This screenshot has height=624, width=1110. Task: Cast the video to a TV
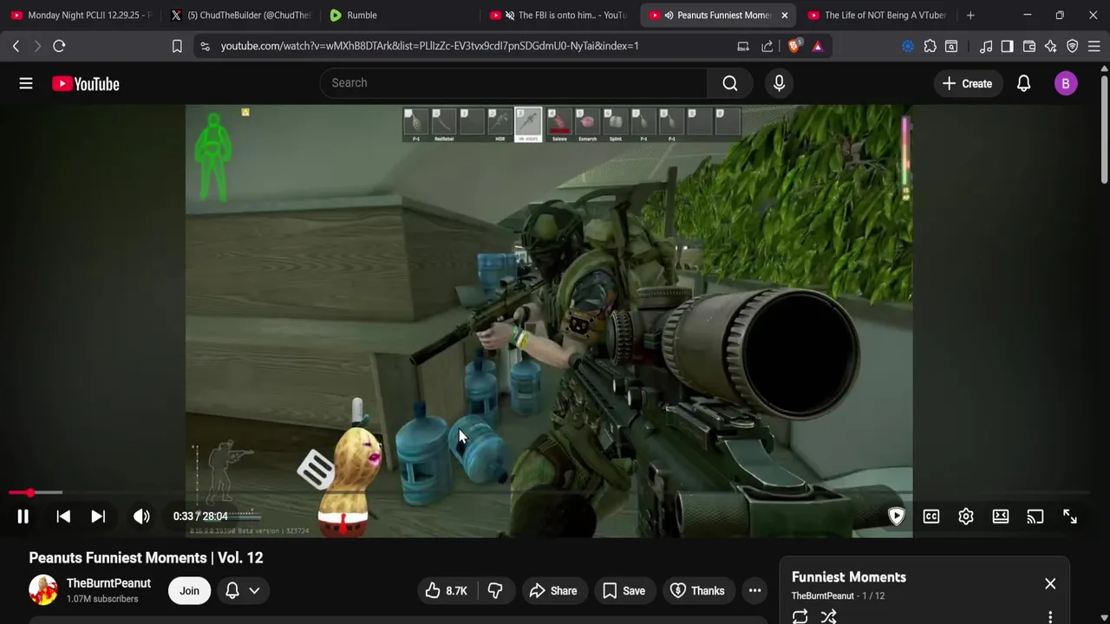tap(1035, 517)
